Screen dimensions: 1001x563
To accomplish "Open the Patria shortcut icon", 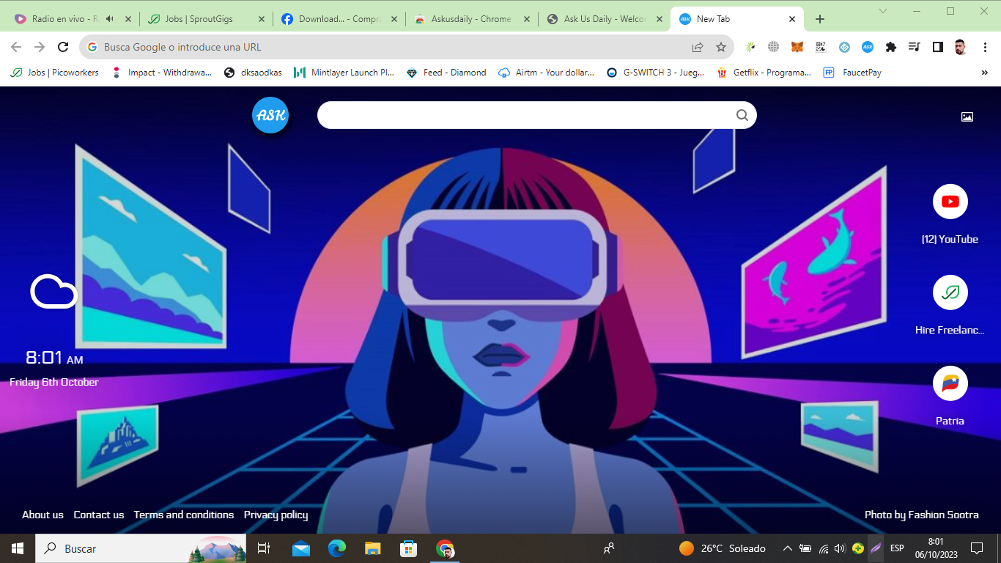I will coord(950,383).
